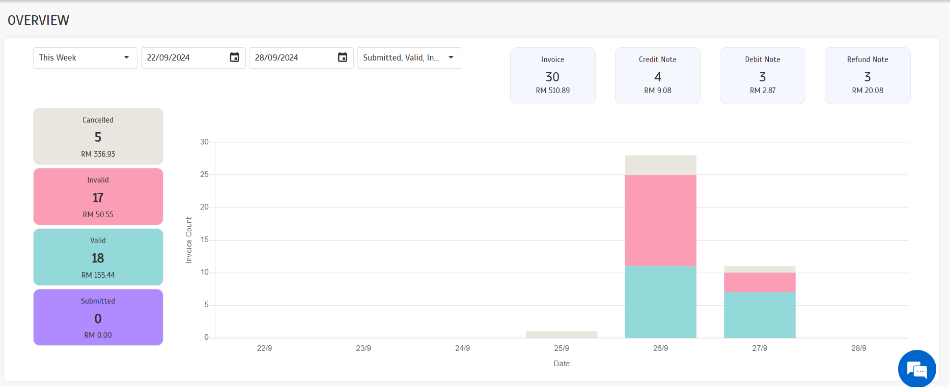
Task: Click the grey Cancelled segment atop 26/9 bar
Action: tap(660, 165)
